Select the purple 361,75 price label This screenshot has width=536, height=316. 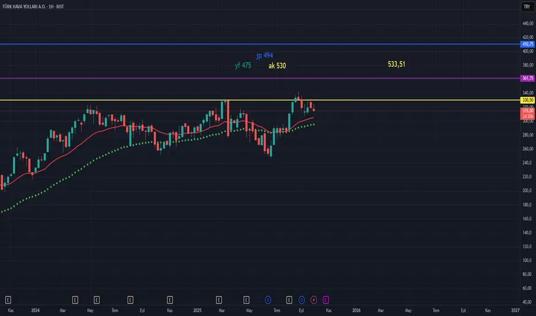pos(527,78)
